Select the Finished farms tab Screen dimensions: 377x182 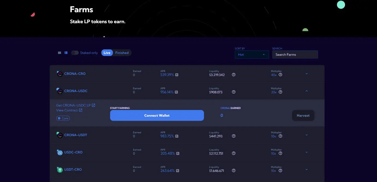point(122,53)
